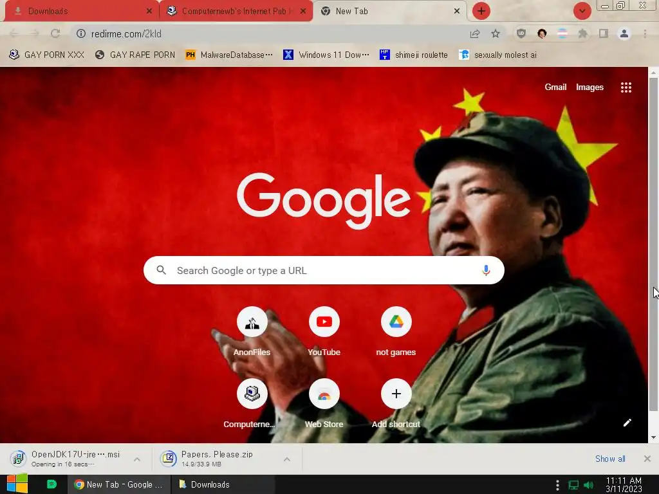The width and height of the screenshot is (659, 494).
Task: Open the shimeji roulette bookmark
Action: [414, 55]
